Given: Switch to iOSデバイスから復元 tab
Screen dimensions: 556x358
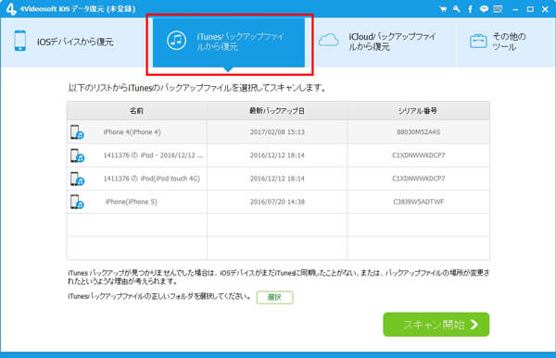Looking at the screenshot, I should point(73,43).
